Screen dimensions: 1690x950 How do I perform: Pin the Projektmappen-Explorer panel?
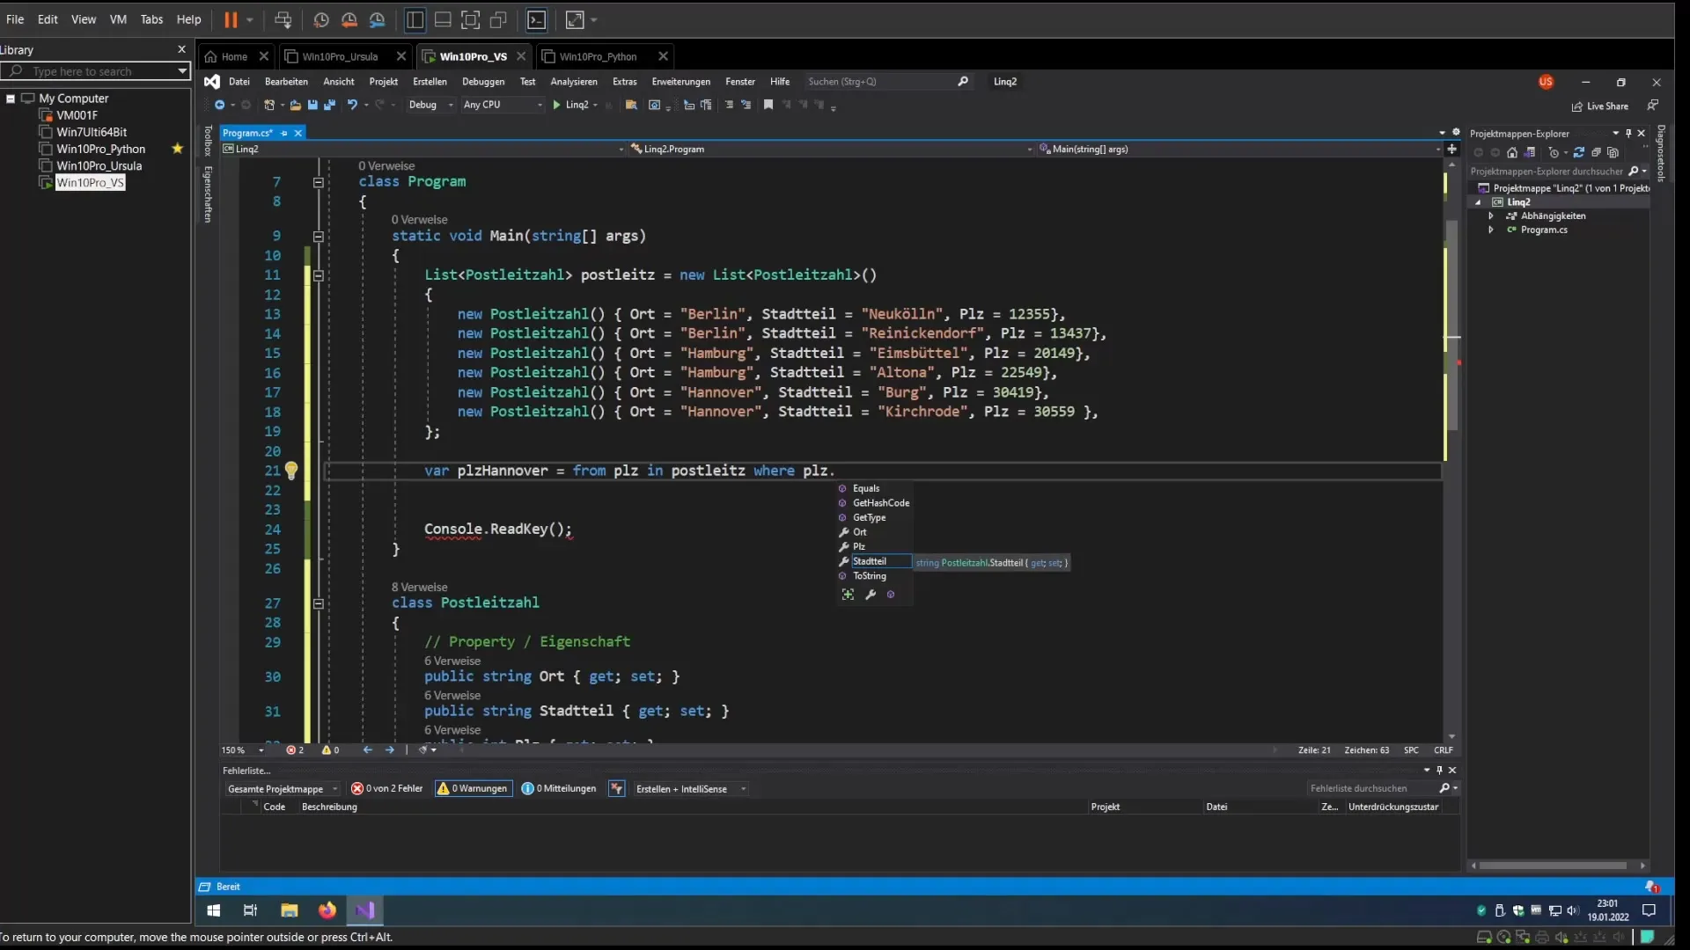1628,133
